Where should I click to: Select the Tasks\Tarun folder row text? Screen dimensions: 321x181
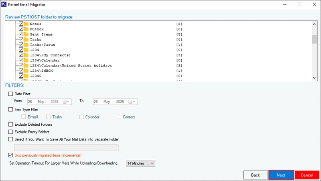(x=43, y=45)
